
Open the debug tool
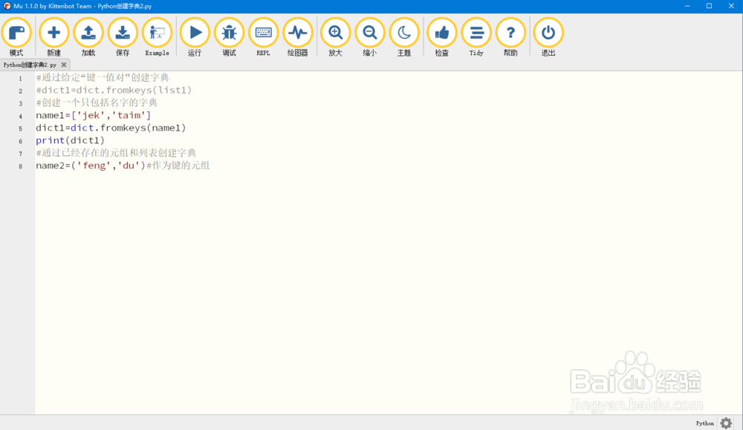pyautogui.click(x=229, y=33)
